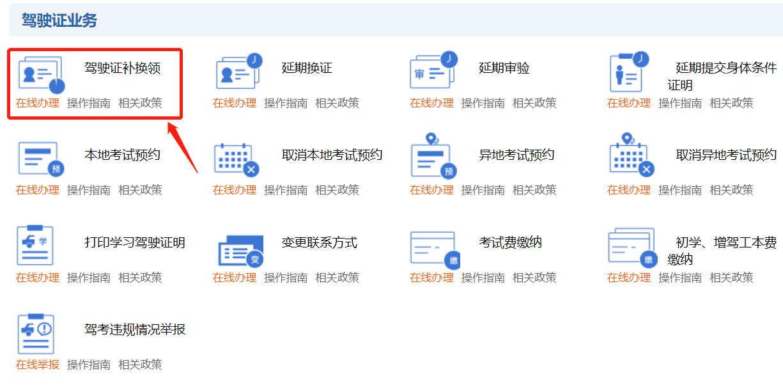Open 相关政策 for 异地考试预约
Viewport: 783px width, 385px height.
[534, 190]
